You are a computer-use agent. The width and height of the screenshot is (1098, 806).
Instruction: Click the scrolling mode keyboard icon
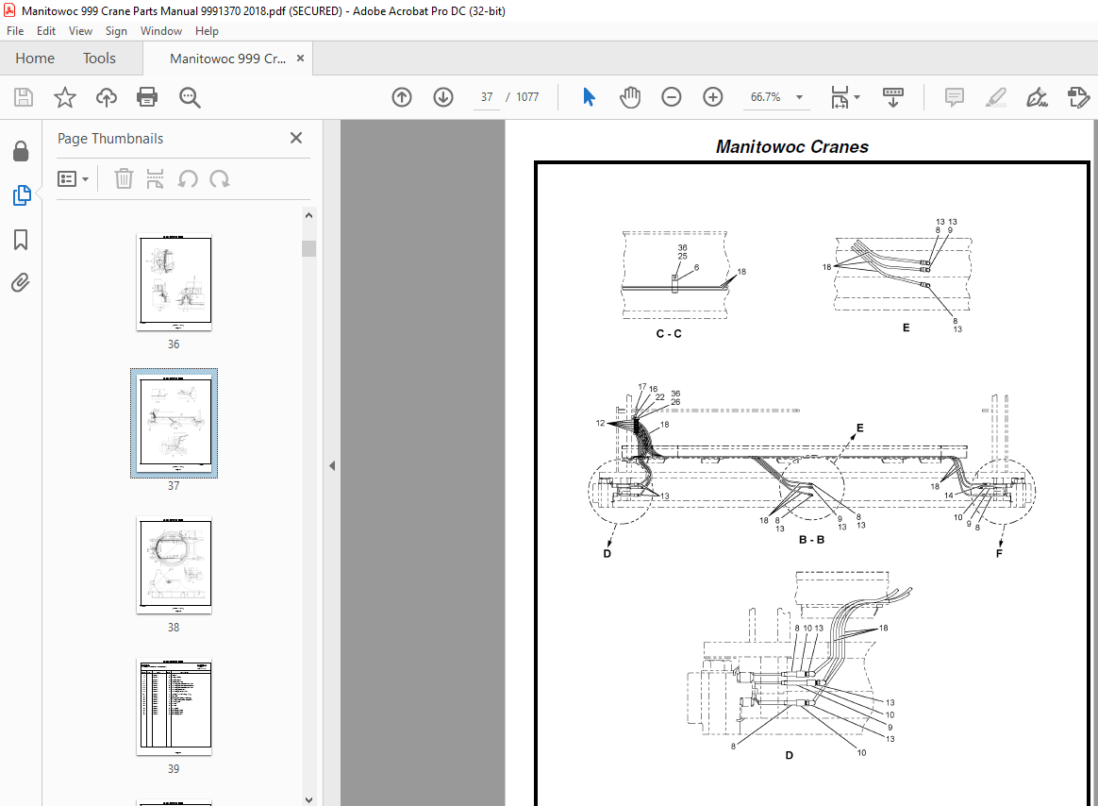[892, 96]
